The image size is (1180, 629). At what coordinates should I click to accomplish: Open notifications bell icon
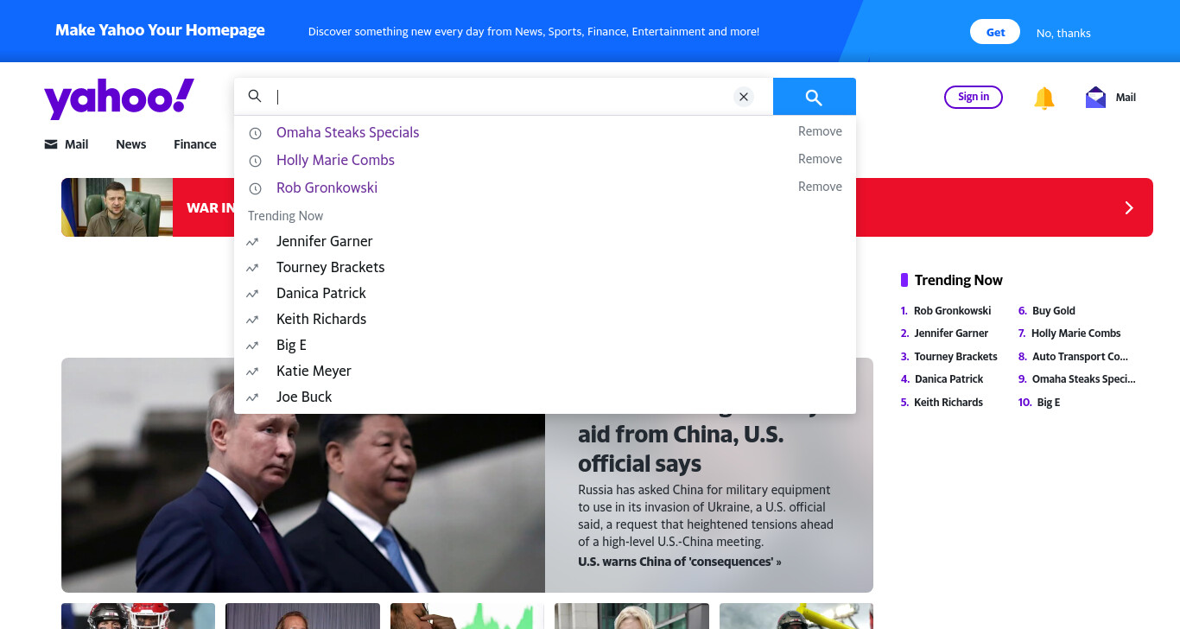point(1044,98)
